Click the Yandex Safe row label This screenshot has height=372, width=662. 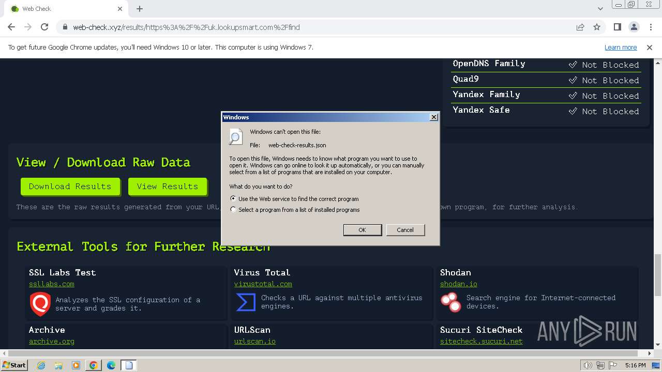pyautogui.click(x=481, y=110)
